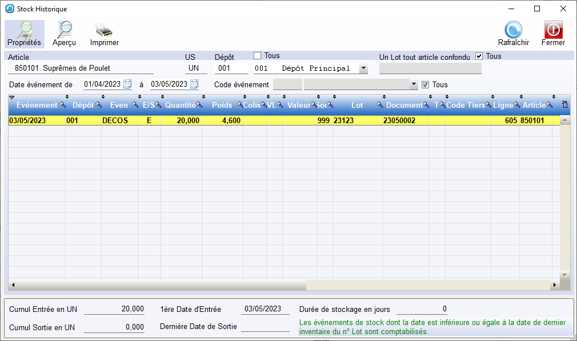Expand the filter triangle on Evénement column
The image size is (577, 341).
click(x=12, y=98)
